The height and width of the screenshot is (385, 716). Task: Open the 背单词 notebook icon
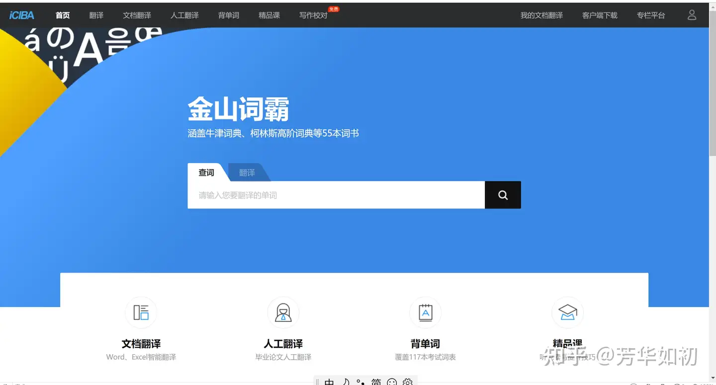coord(425,312)
